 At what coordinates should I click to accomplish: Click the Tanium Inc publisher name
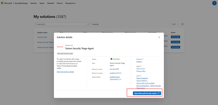[x=69, y=45]
